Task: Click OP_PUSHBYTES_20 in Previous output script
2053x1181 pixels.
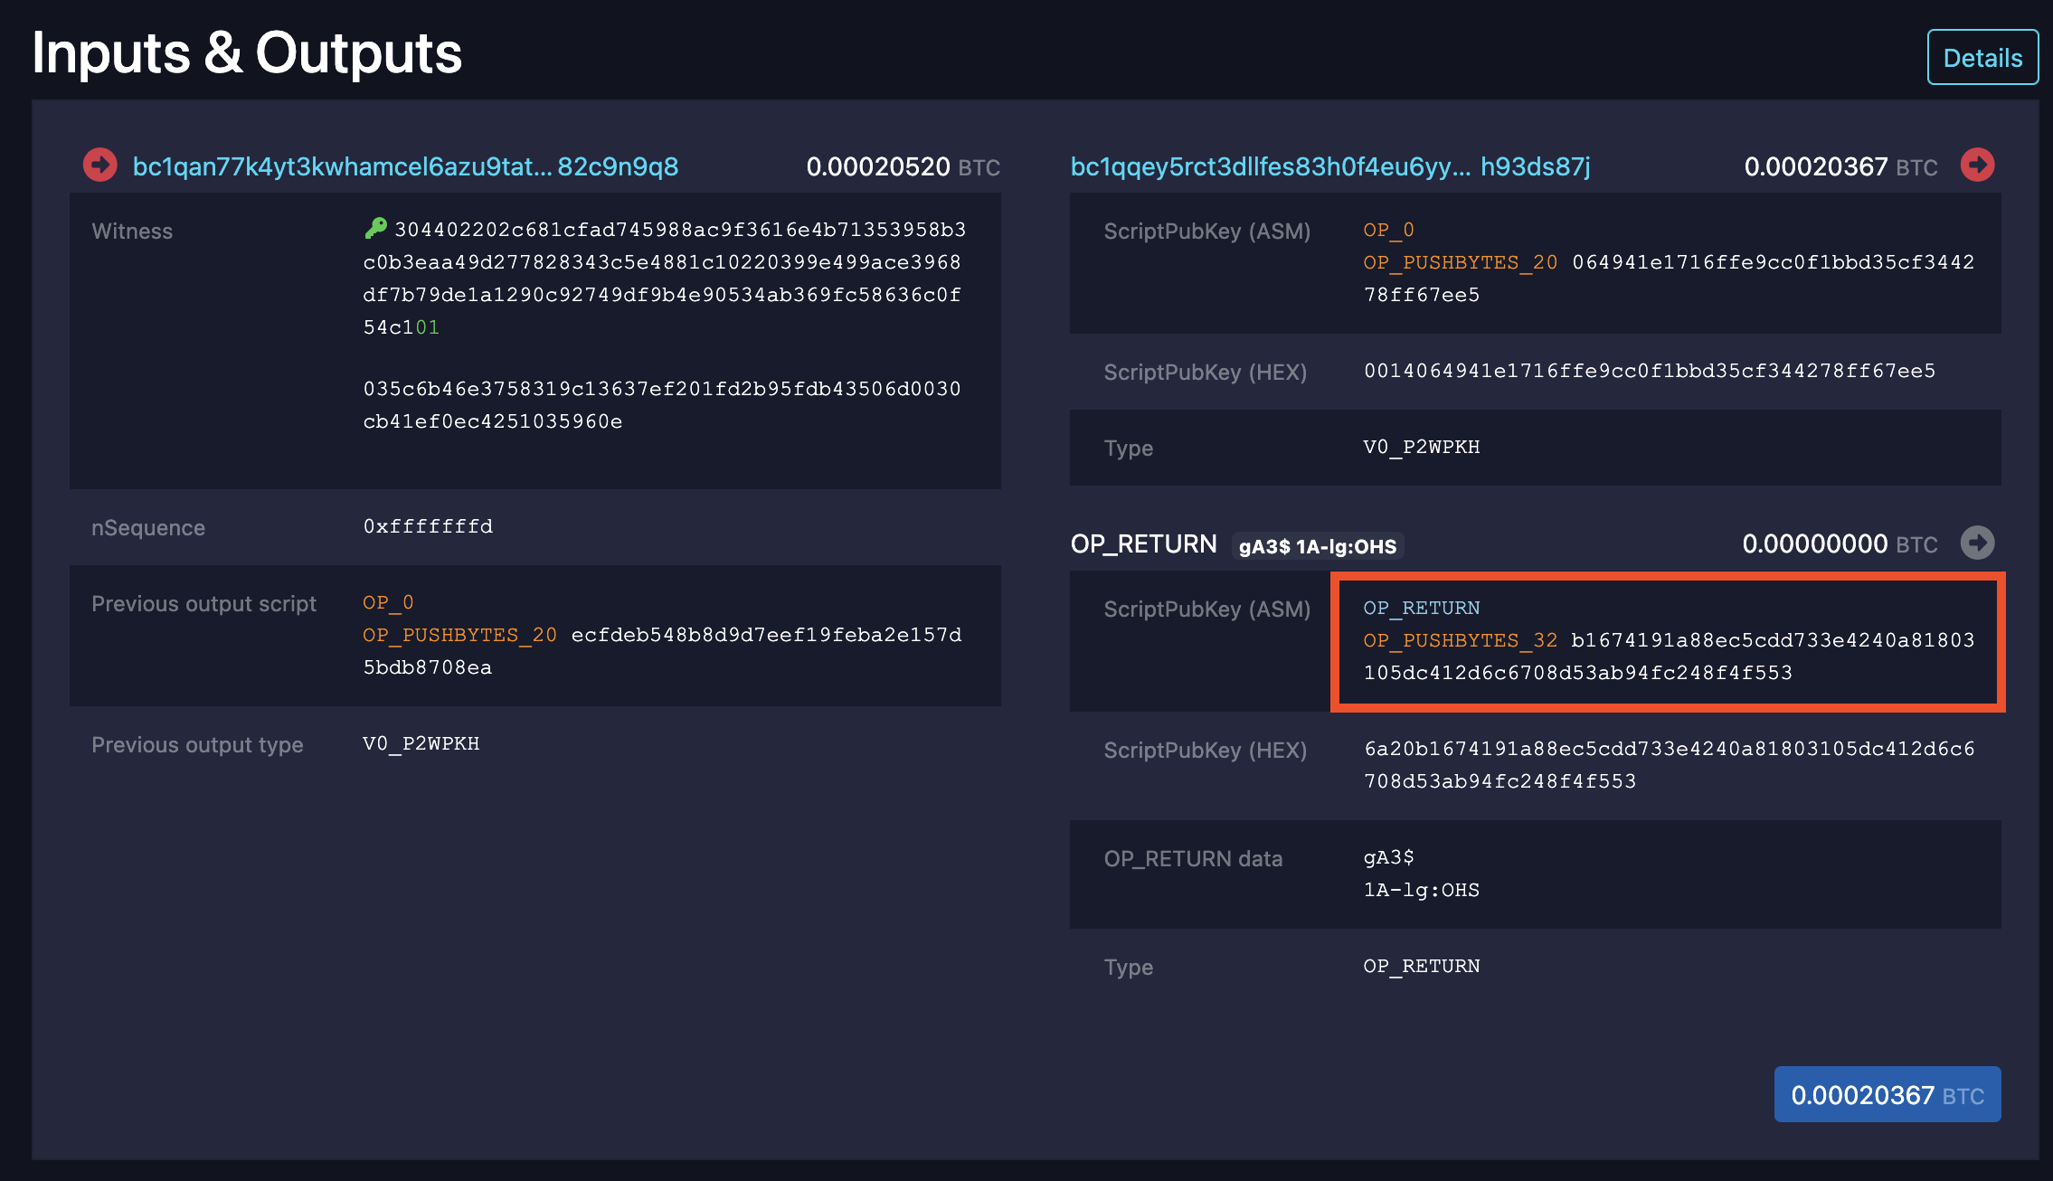Action: (x=459, y=635)
